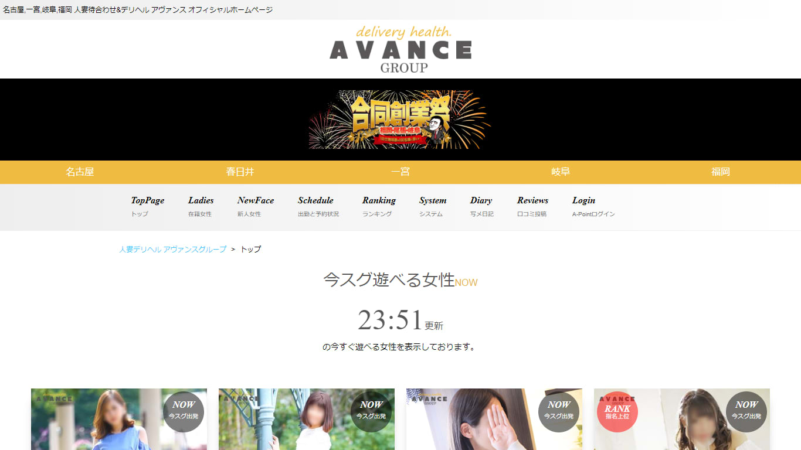Click the トップ breadcrumb text

point(251,249)
